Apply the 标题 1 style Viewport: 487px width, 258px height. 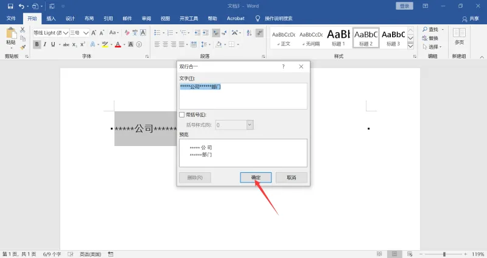pos(338,38)
